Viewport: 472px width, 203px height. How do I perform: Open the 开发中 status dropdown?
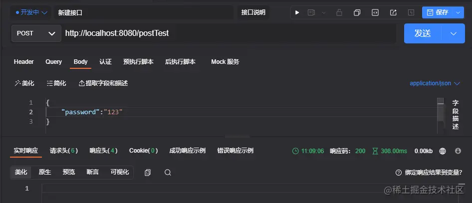tap(31, 12)
